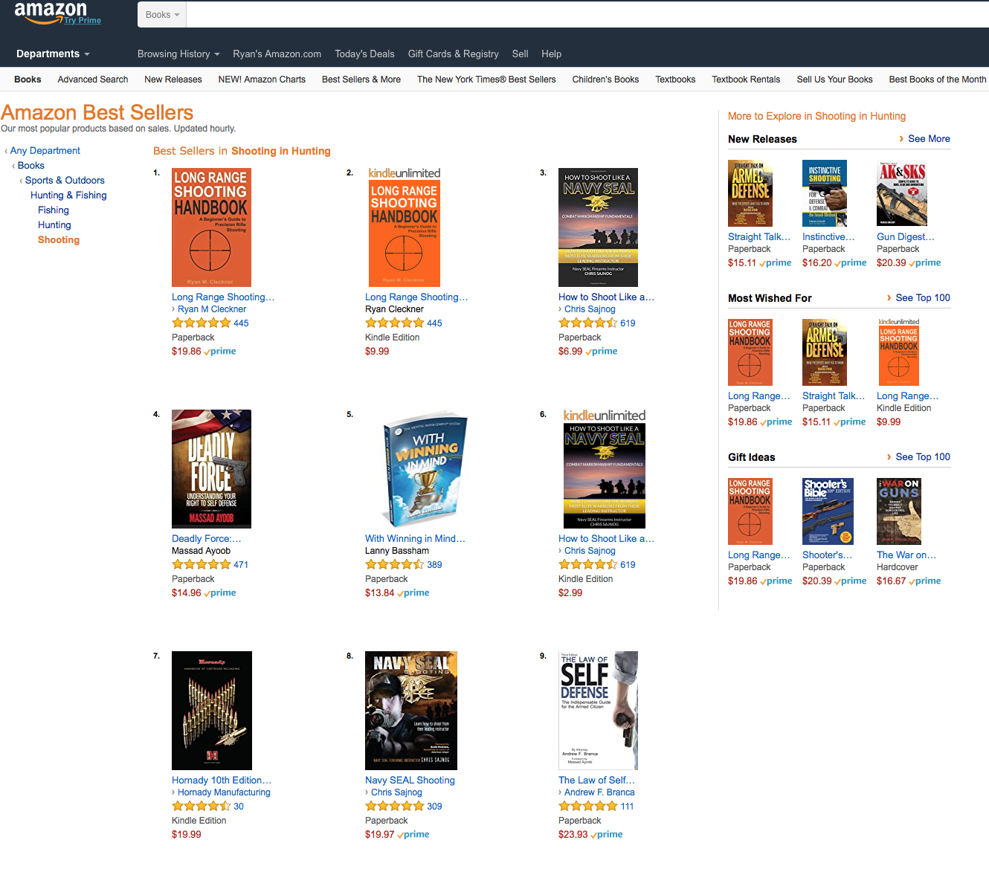989x869 pixels.
Task: Open the Browsing History dropdown
Action: [x=178, y=54]
